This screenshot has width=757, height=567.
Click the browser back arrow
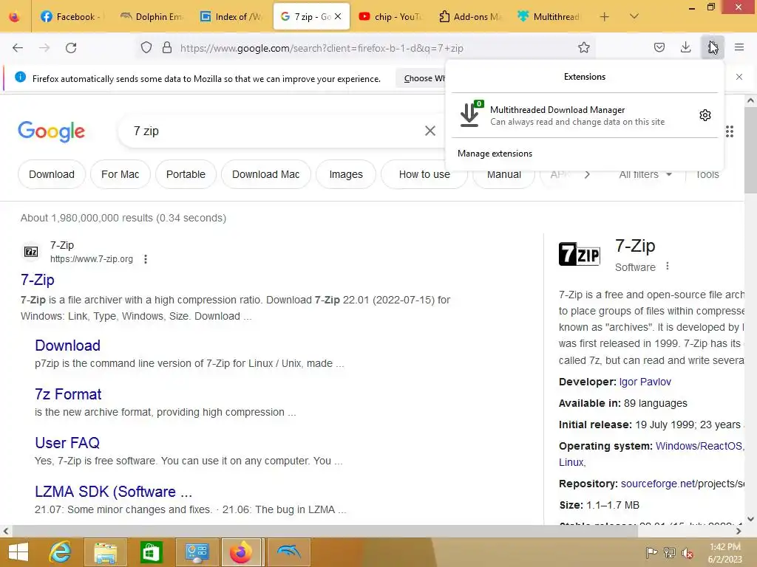[18, 48]
